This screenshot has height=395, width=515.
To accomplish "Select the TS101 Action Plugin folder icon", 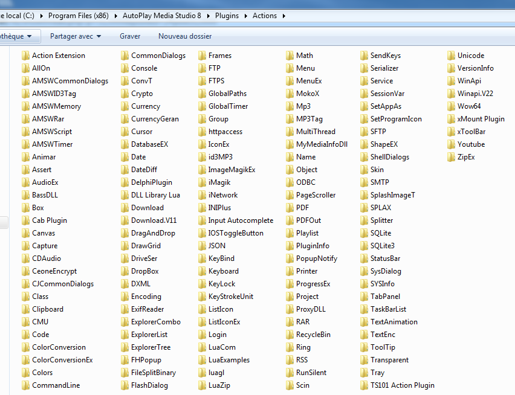I will coord(364,385).
